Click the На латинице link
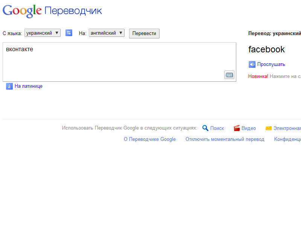301x226 pixels. [29, 86]
